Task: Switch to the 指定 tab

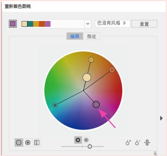Action: tap(91, 36)
